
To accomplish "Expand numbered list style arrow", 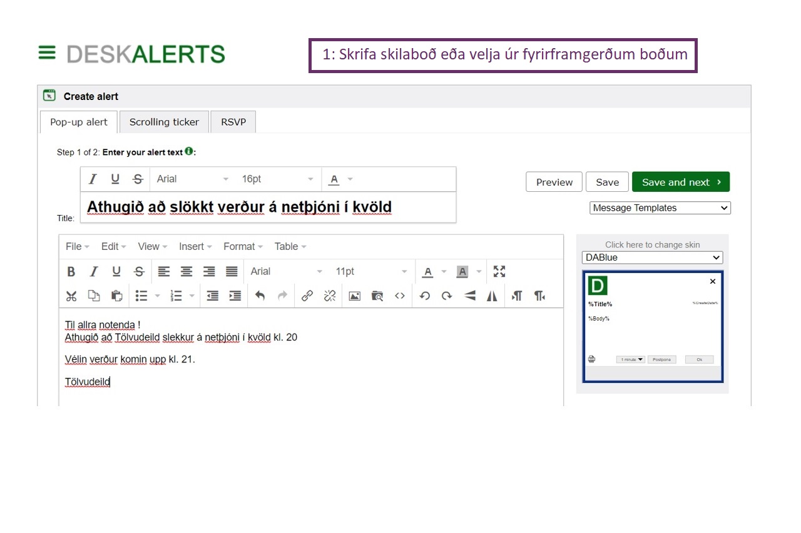I will pos(191,296).
